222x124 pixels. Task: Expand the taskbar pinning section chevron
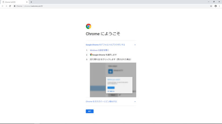click(x=135, y=102)
